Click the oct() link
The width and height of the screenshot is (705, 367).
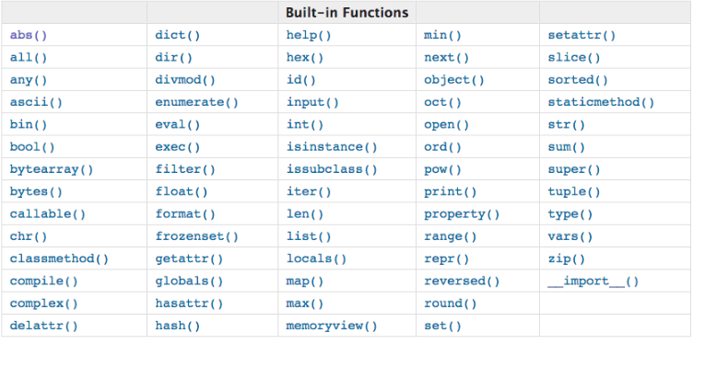click(x=442, y=102)
